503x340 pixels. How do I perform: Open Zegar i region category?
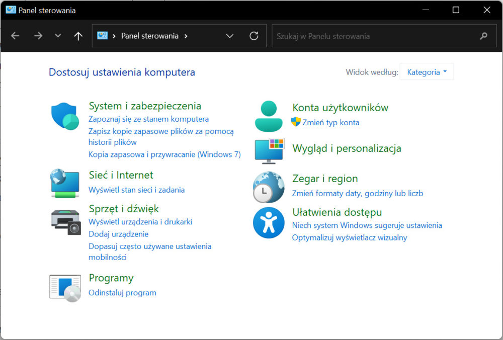[325, 179]
